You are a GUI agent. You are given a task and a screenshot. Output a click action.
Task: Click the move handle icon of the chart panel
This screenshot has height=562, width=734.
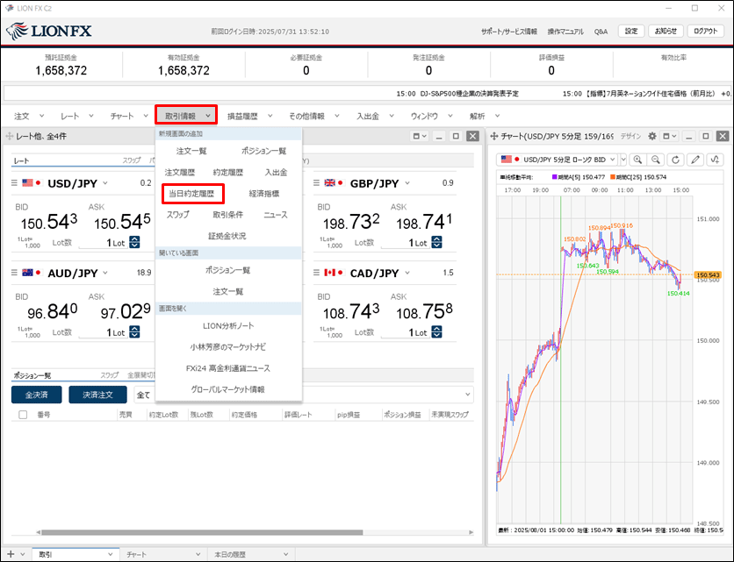point(494,137)
